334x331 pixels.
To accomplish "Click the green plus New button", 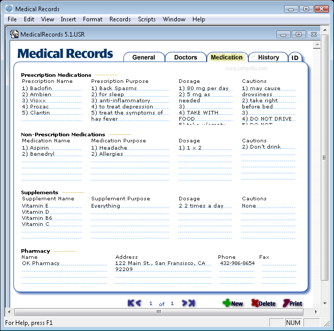I will click(x=233, y=303).
